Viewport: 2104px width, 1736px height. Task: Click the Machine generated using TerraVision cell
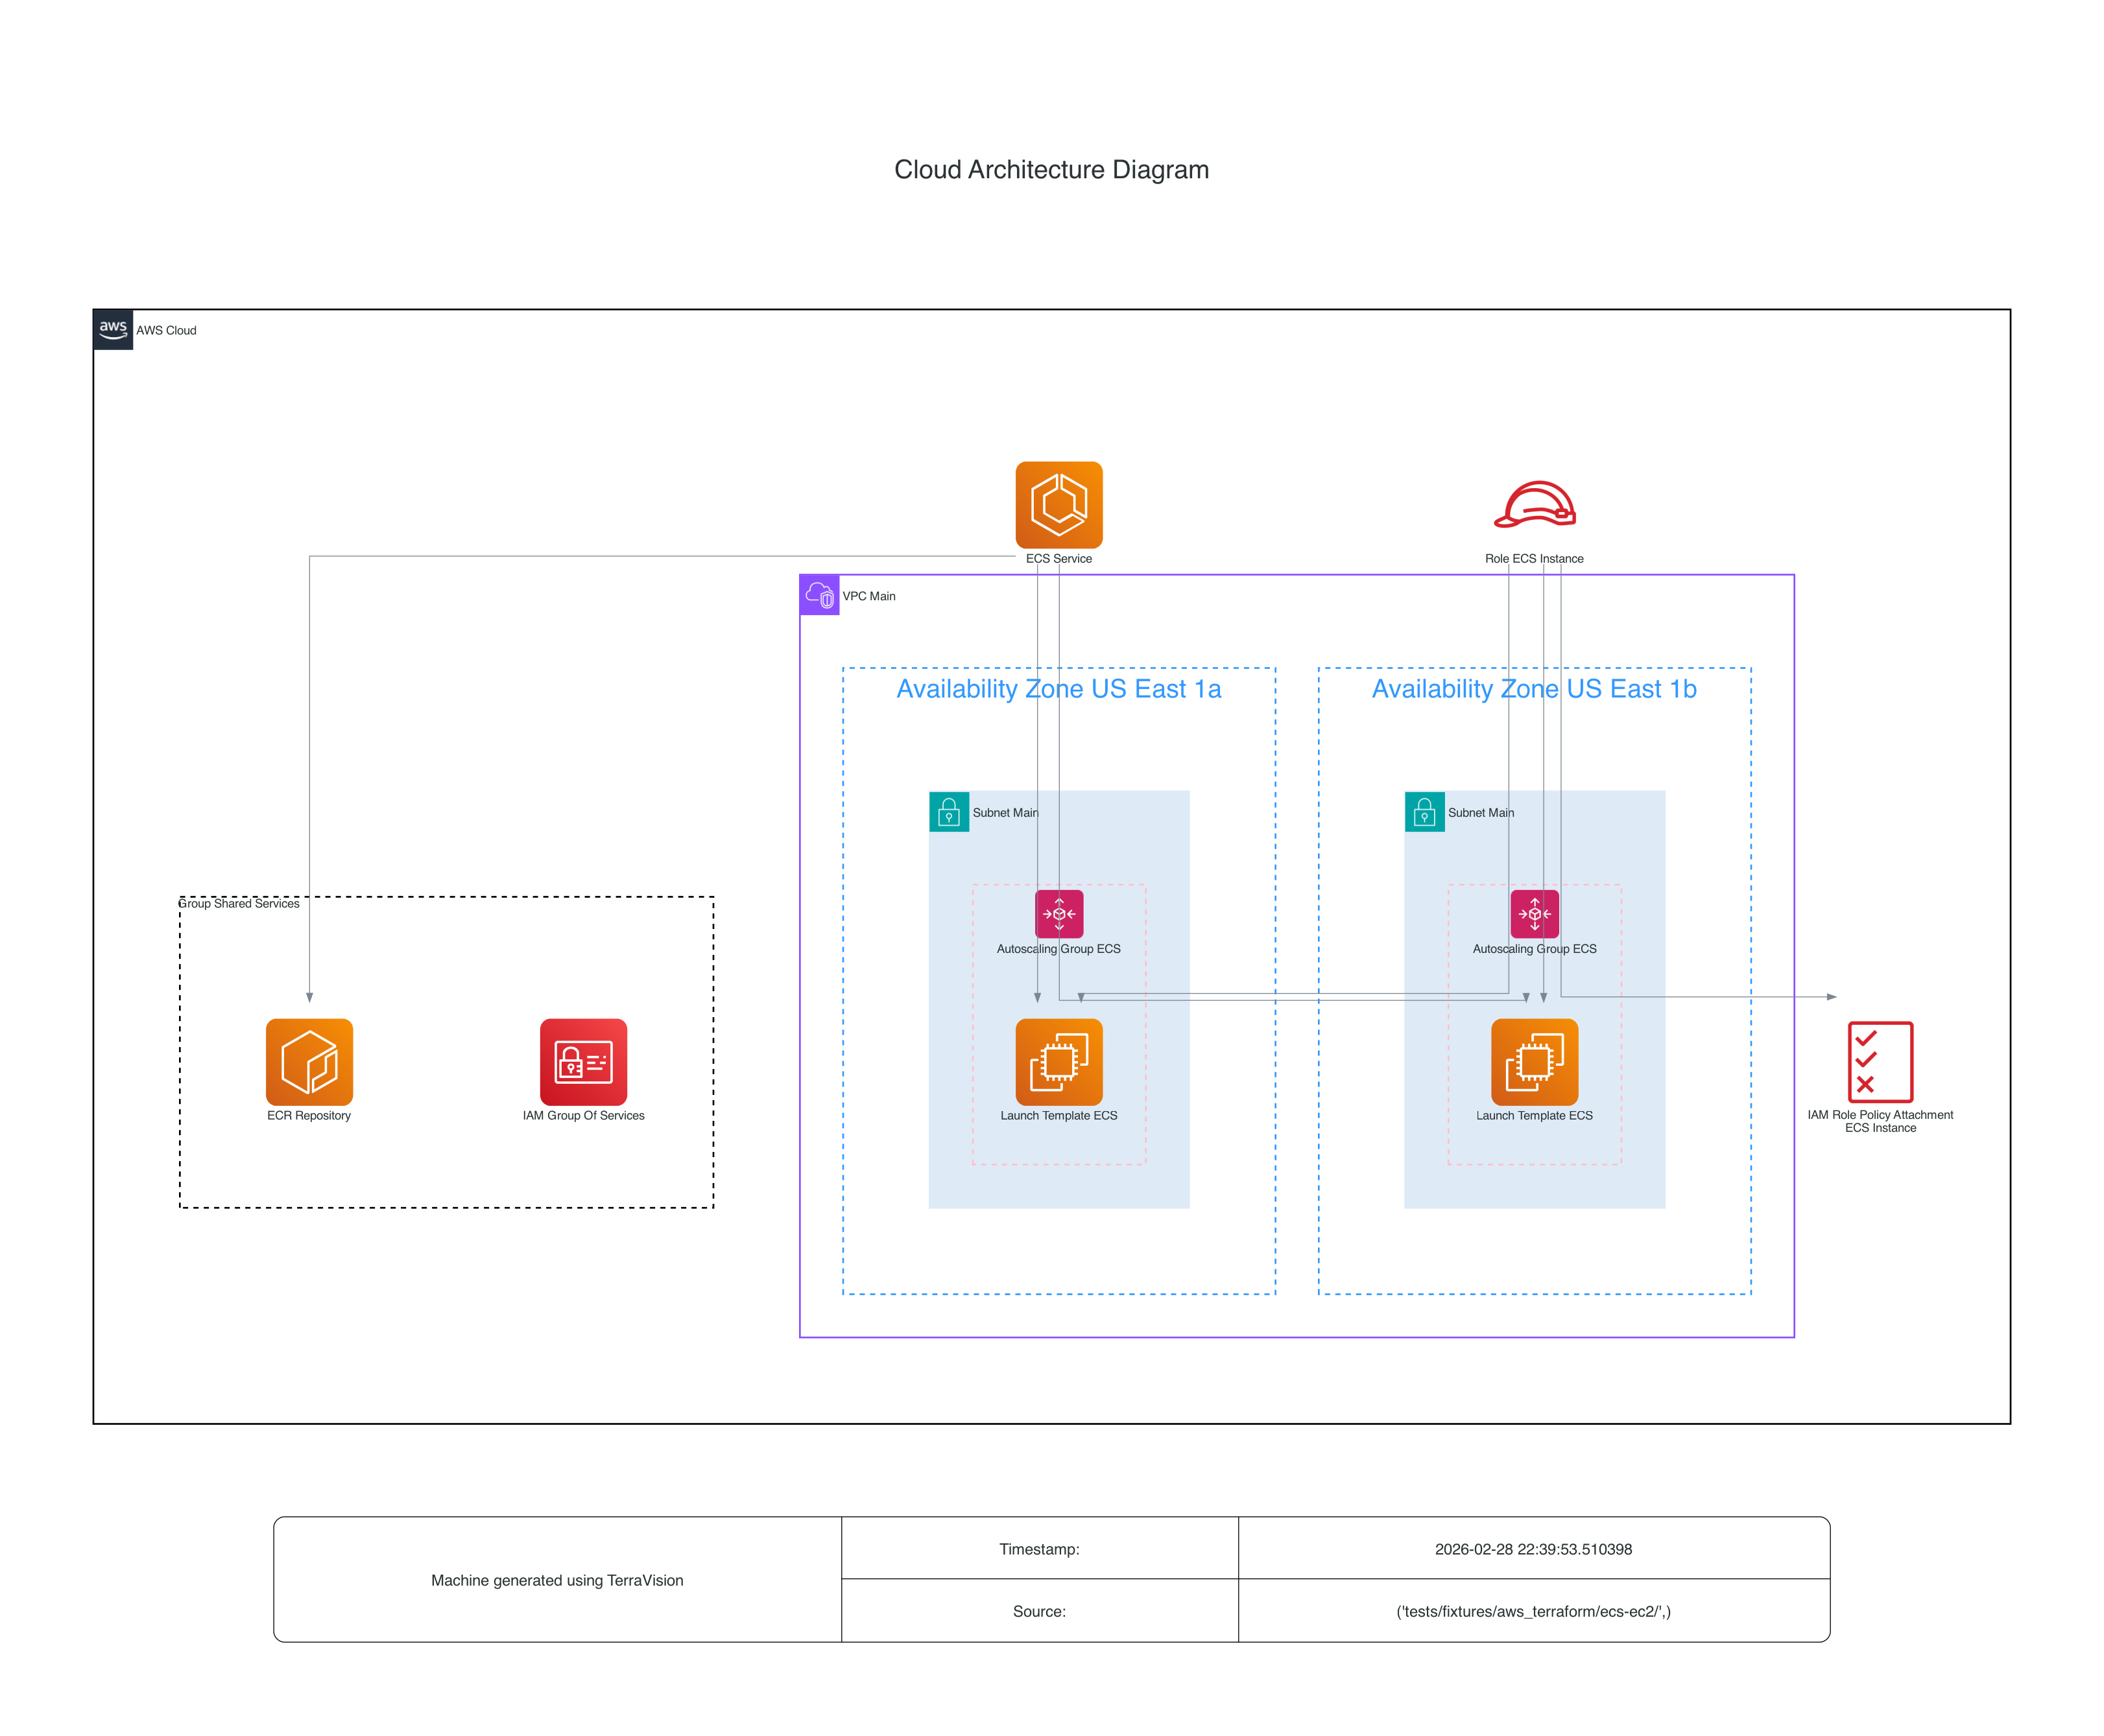557,1580
